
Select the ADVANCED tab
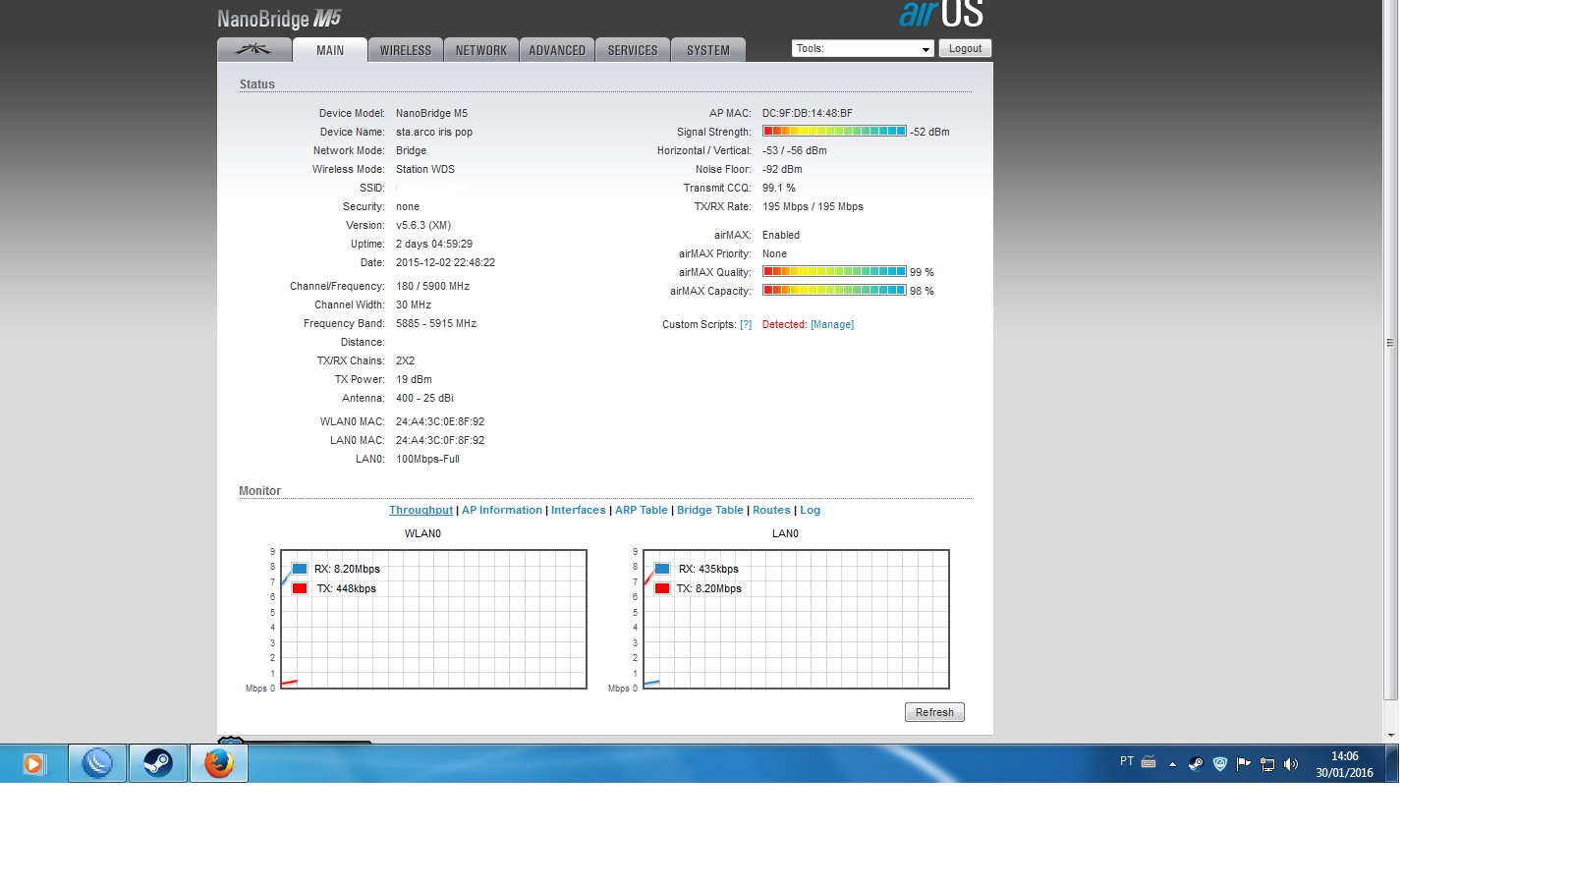click(x=557, y=50)
